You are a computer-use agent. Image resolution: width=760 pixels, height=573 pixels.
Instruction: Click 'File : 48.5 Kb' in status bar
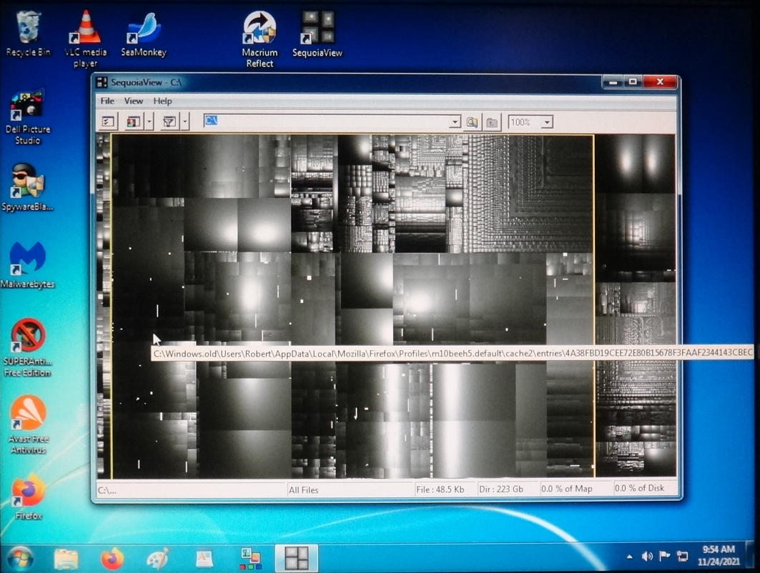click(x=440, y=489)
